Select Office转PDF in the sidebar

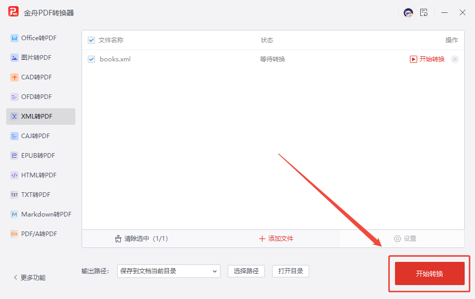point(41,38)
